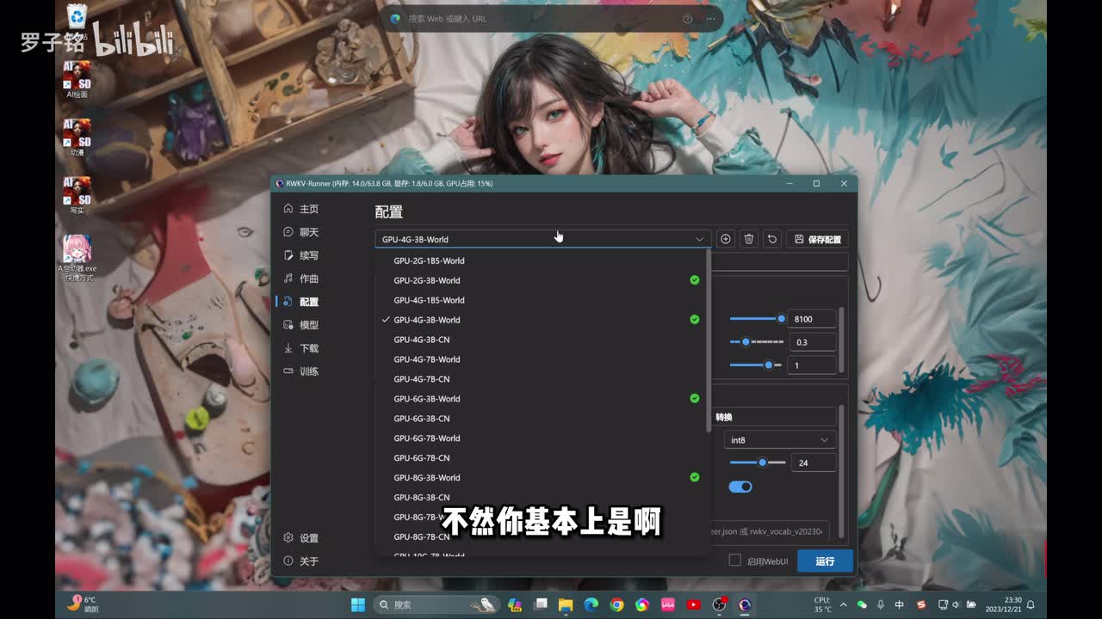Click the delete config trash icon
The width and height of the screenshot is (1102, 619).
point(749,239)
